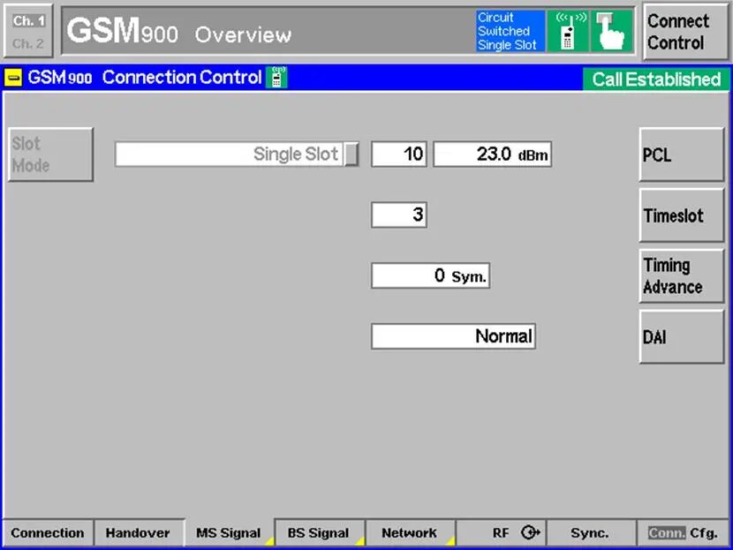Open the Network tab
Screen dimensions: 733x550
click(x=410, y=532)
